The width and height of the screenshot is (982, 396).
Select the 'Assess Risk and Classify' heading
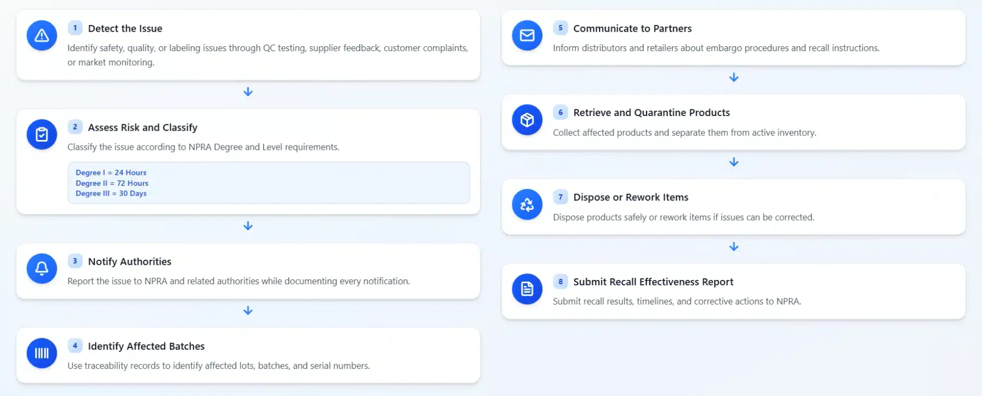pos(142,127)
